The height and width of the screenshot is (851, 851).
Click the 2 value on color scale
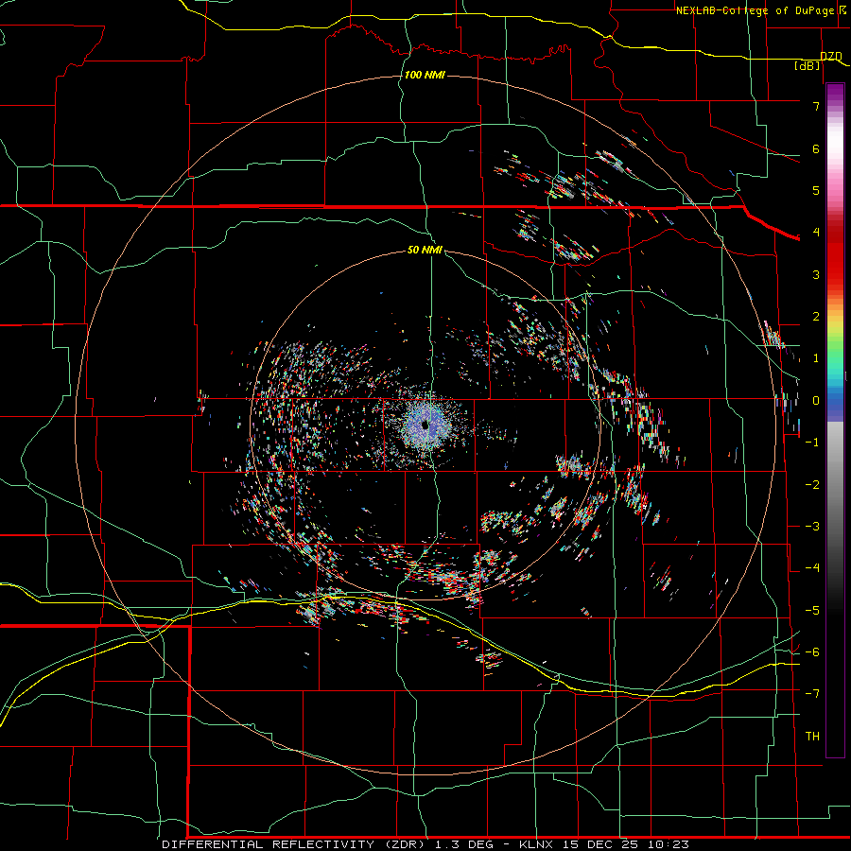pos(816,316)
